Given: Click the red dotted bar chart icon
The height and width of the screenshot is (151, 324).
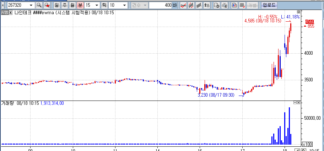Looking at the screenshot, I should coord(191,5).
